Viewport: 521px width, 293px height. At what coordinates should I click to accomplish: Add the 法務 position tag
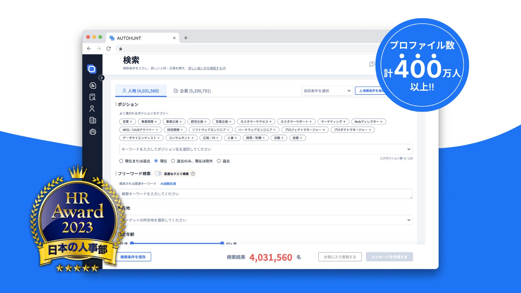279,138
